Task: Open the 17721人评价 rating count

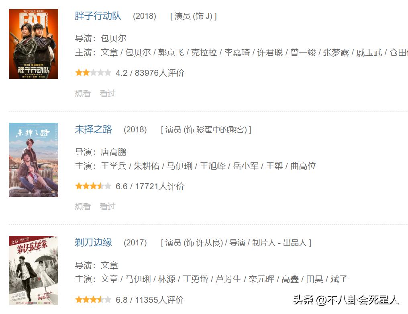Action: click(159, 186)
